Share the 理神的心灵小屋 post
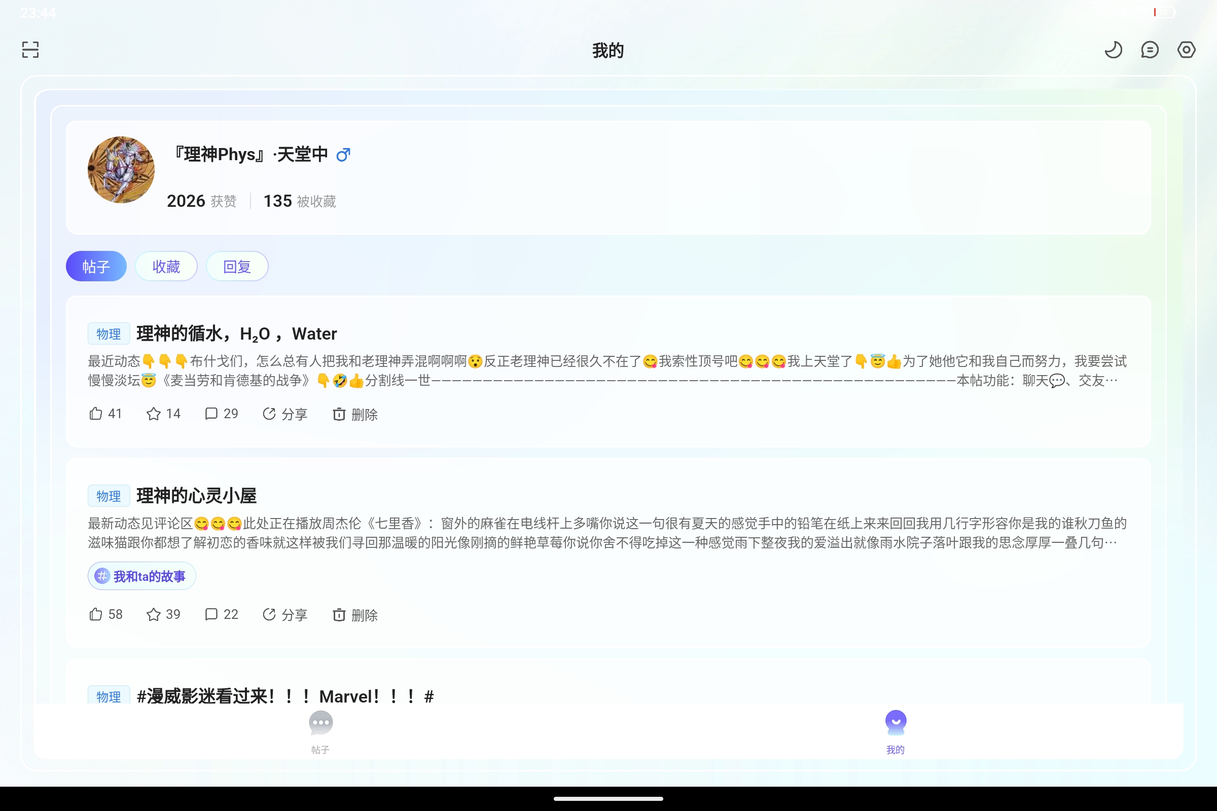Screen dimensions: 1217x811 284,614
